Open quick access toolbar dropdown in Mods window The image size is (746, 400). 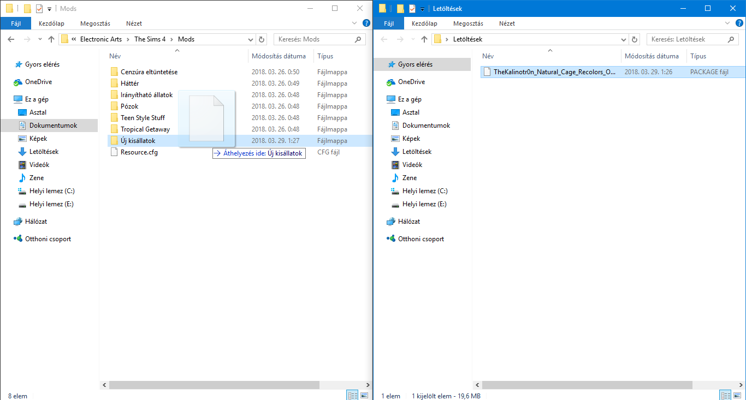pyautogui.click(x=49, y=9)
